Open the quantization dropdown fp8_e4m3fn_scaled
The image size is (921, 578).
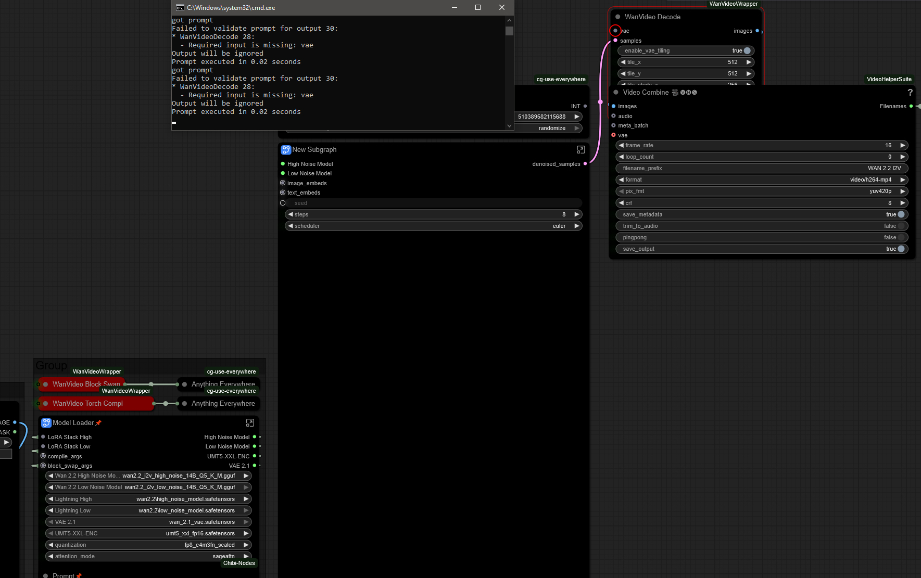click(x=148, y=545)
